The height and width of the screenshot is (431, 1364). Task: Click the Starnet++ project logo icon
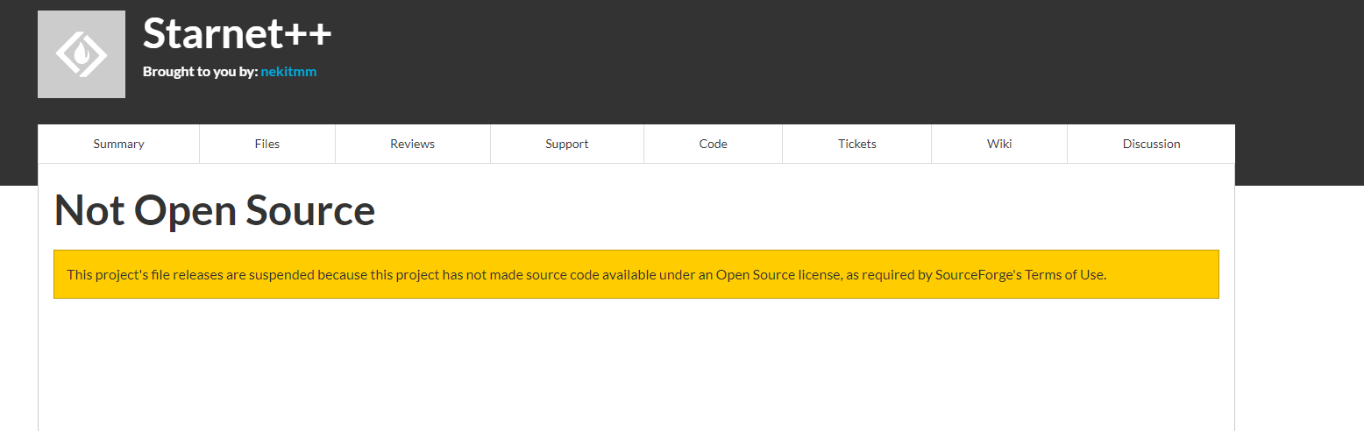point(82,54)
